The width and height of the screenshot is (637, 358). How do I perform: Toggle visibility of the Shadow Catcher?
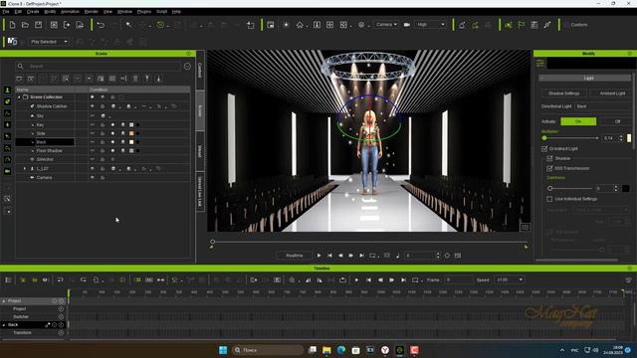coord(93,106)
